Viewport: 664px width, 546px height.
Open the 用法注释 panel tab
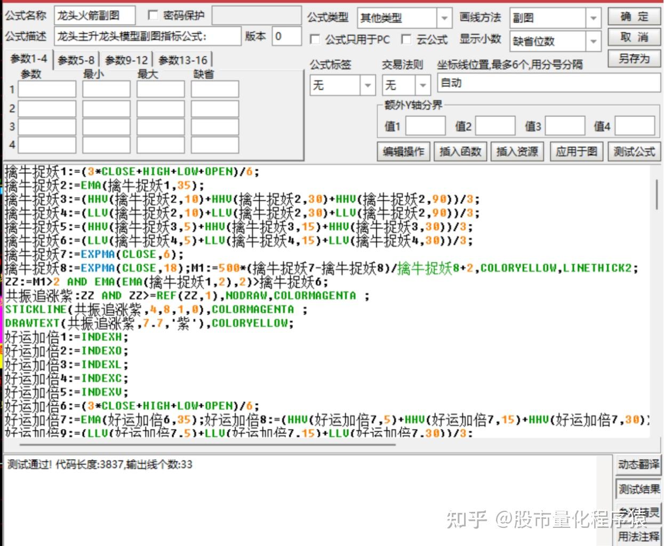(x=638, y=536)
